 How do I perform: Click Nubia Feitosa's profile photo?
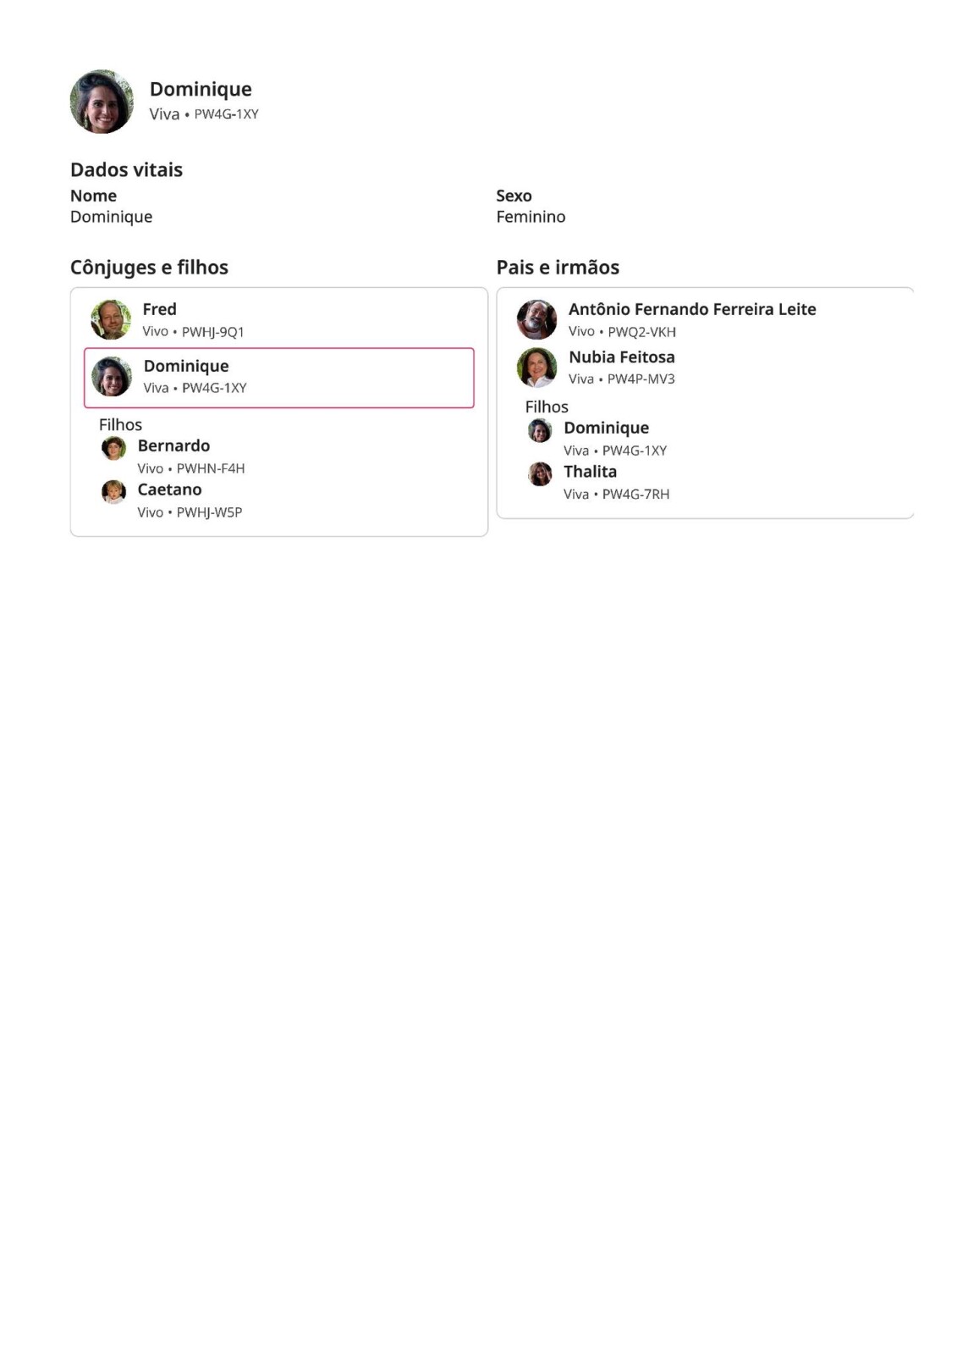[x=536, y=368]
